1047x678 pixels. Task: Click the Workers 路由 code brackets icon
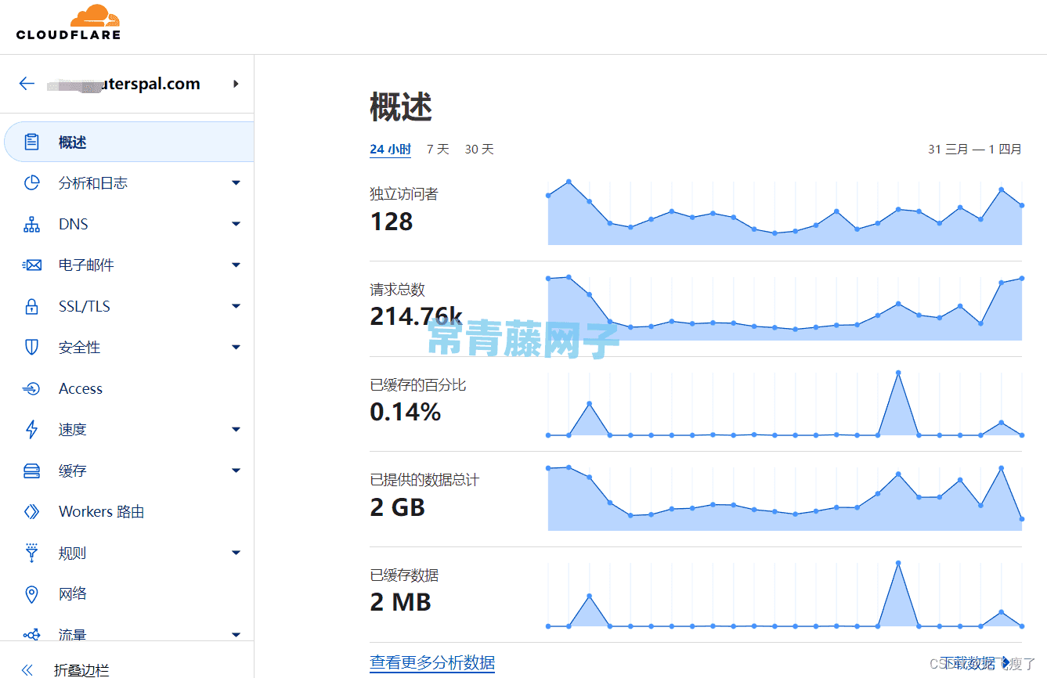31,511
